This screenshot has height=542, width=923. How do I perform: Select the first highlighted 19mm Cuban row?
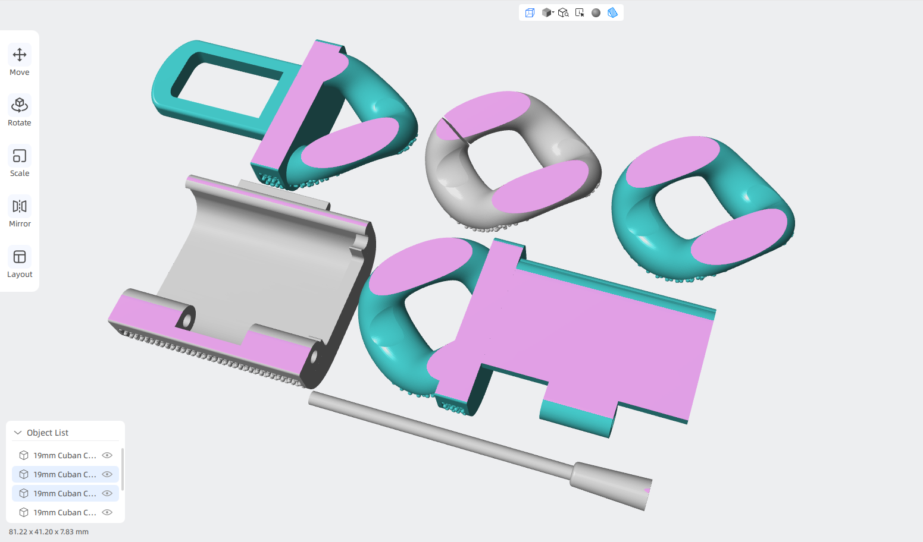pos(65,474)
